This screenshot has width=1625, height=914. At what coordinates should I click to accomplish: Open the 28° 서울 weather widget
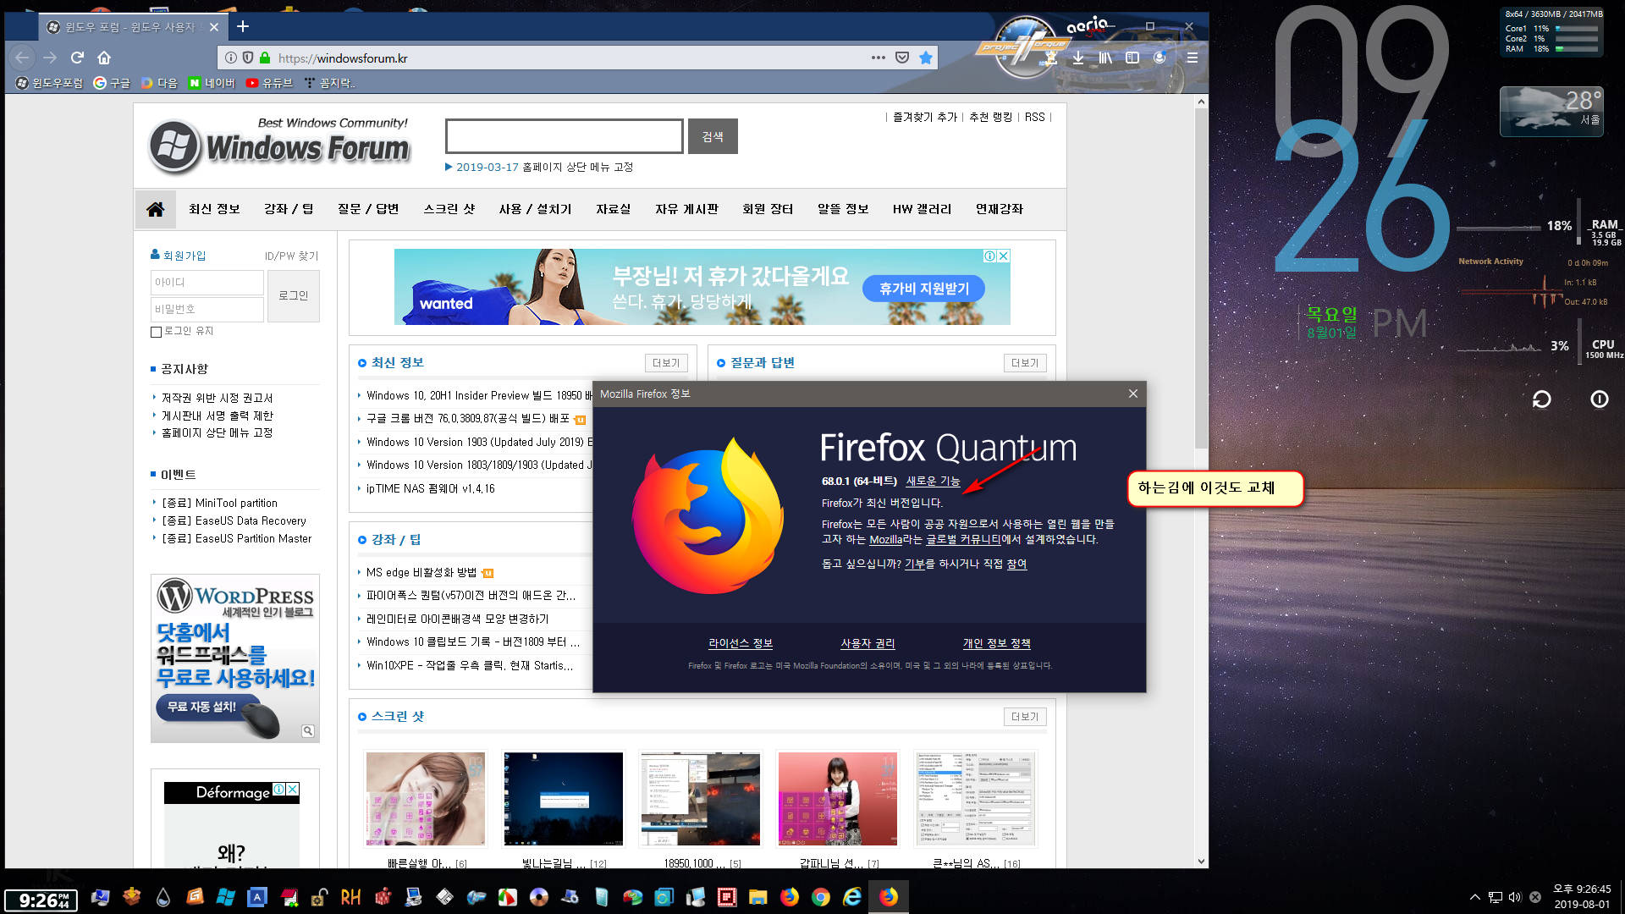coord(1551,111)
